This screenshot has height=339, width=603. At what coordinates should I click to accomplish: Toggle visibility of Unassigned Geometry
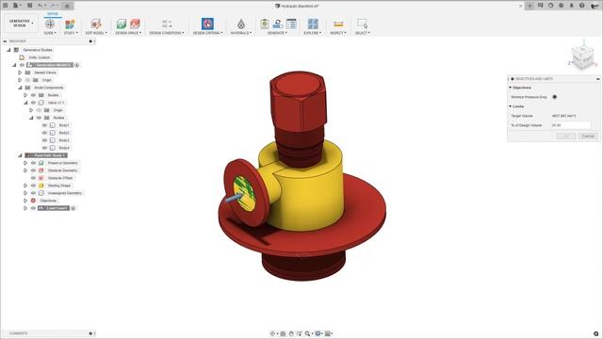pyautogui.click(x=33, y=193)
